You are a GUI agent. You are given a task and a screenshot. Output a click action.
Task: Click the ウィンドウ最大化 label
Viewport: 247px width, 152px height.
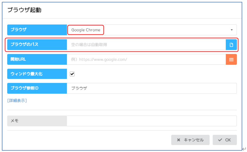pos(37,74)
